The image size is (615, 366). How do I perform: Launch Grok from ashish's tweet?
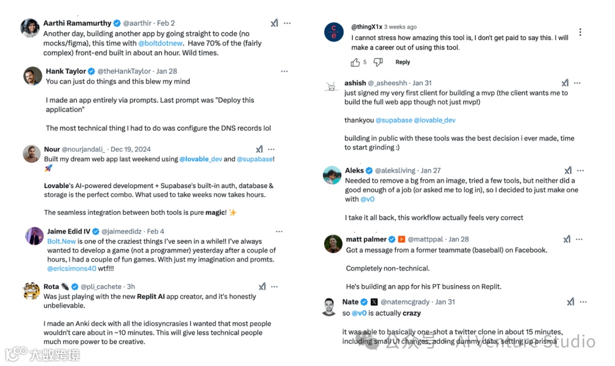[x=565, y=83]
